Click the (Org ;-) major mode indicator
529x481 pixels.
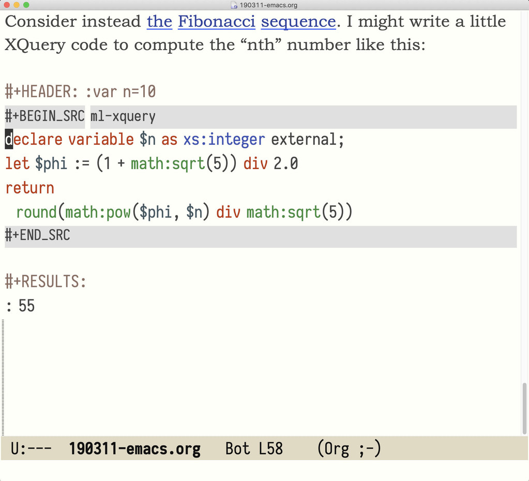pyautogui.click(x=349, y=449)
